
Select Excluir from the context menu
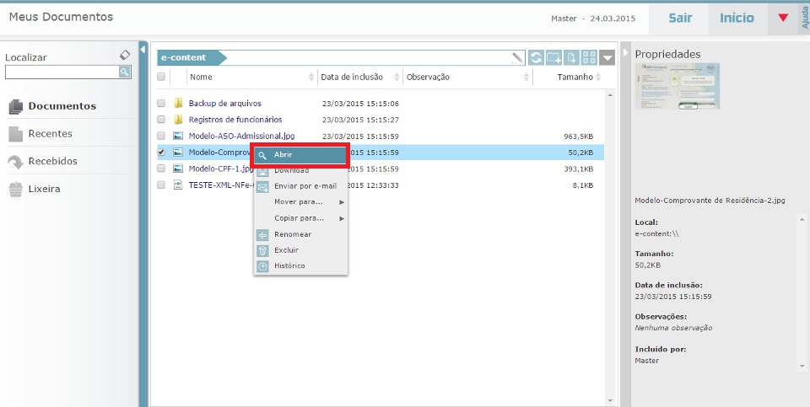coord(286,250)
